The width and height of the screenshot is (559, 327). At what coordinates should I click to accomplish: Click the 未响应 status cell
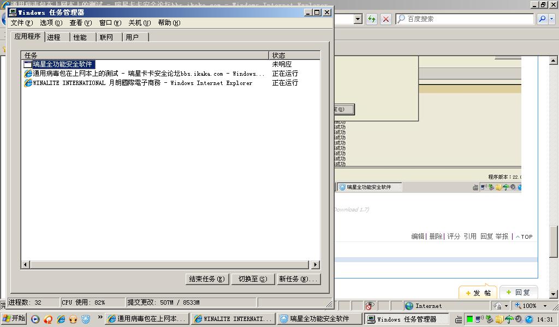[x=282, y=64]
